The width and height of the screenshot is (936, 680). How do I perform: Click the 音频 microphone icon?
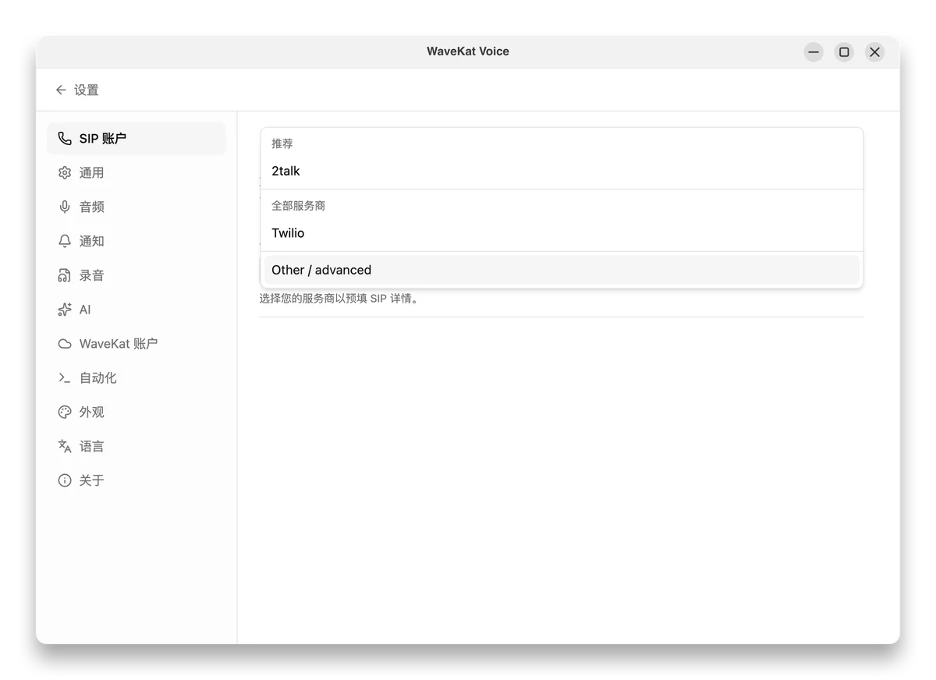65,207
